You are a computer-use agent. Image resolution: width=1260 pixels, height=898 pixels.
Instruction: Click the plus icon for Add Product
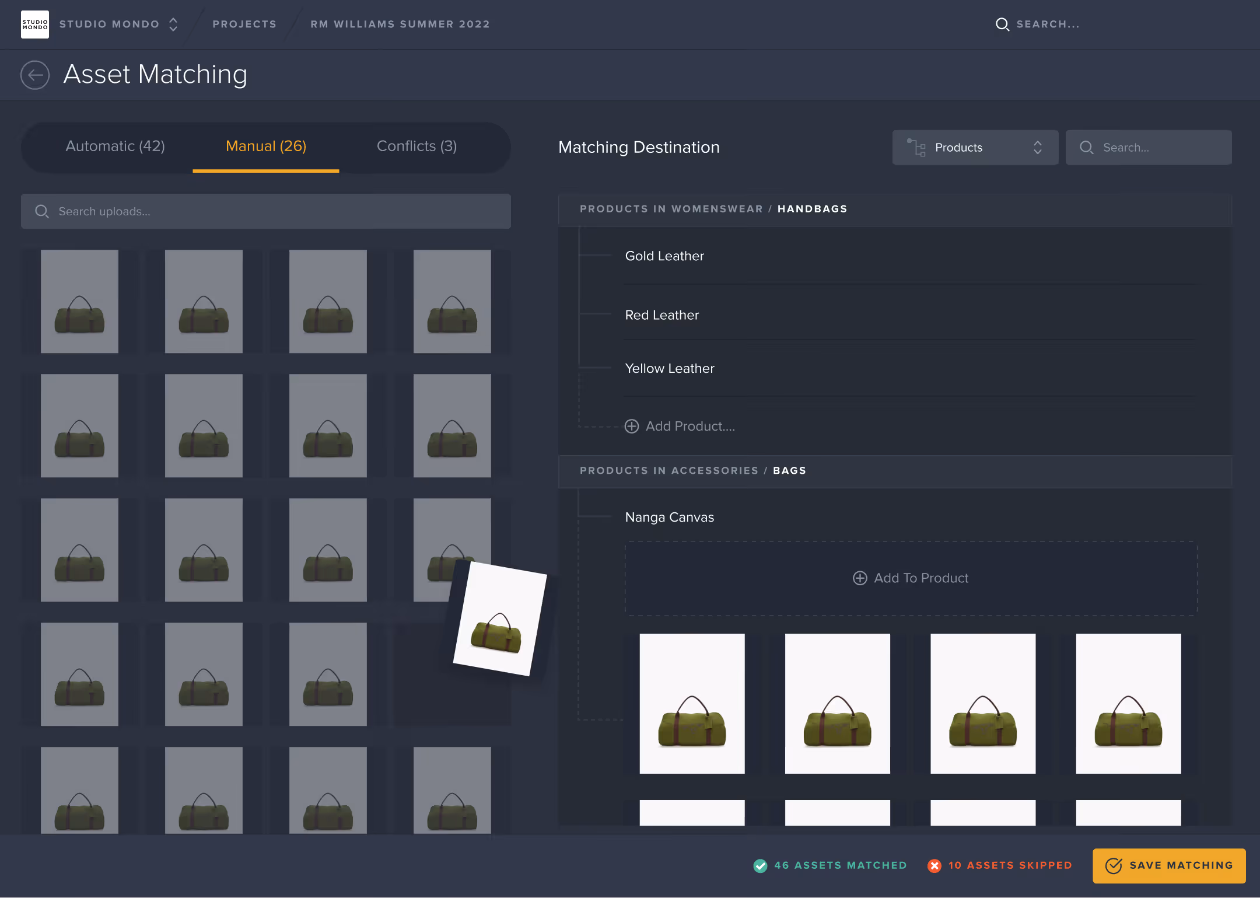(x=631, y=427)
